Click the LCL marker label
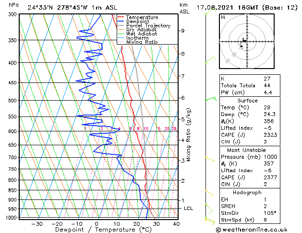This screenshot has height=233, width=302. [188, 209]
